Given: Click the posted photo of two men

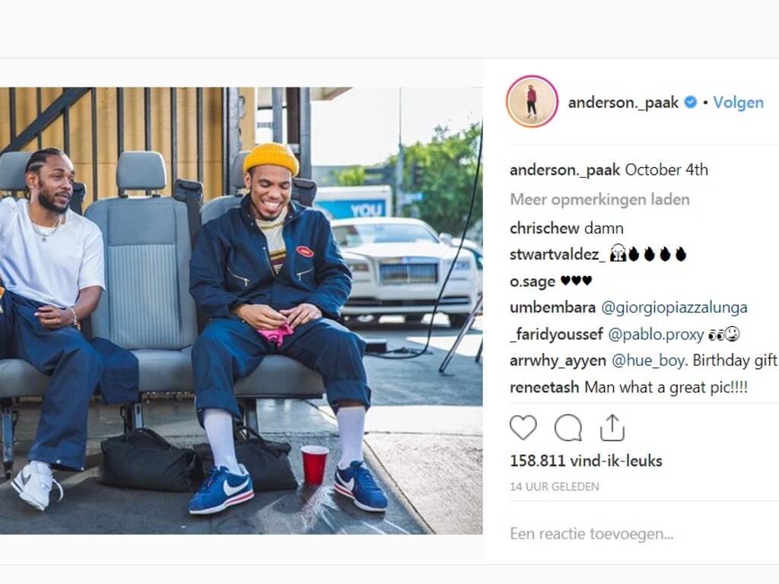Looking at the screenshot, I should tap(241, 311).
